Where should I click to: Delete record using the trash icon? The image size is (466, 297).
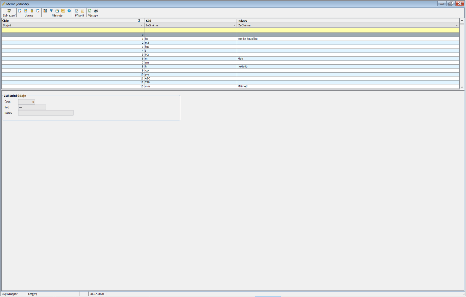pyautogui.click(x=32, y=11)
